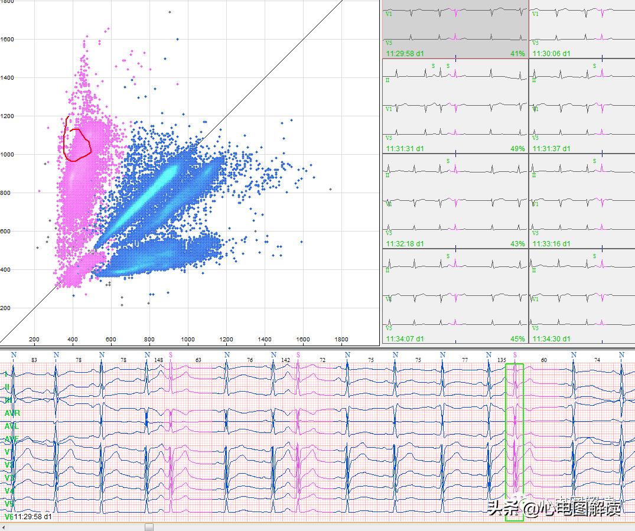This screenshot has height=531, width=635.
Task: Select the 11:34:07 d1 strip thumbnail
Action: click(x=455, y=295)
